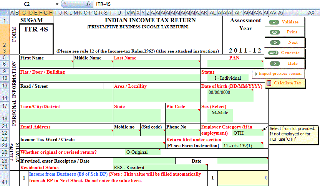Click the Area / Locality input cell

[x=156, y=95]
